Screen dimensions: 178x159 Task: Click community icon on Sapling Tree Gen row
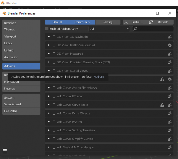click(x=170, y=130)
